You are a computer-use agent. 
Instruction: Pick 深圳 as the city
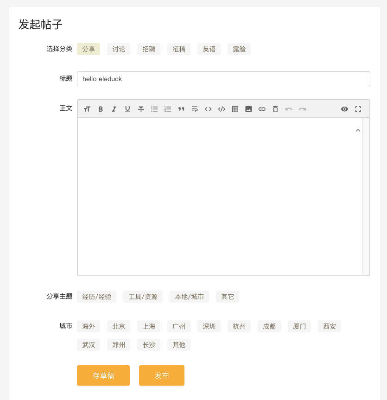tap(209, 326)
